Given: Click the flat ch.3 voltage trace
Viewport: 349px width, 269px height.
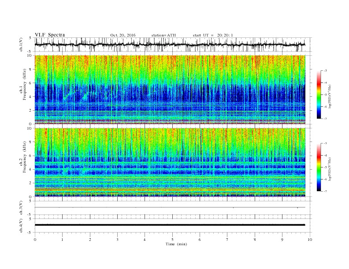Looking at the screenshot, I should pos(170,207).
